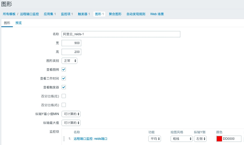Select the 图形 sub-tab
The width and height of the screenshot is (244, 145).
7,23
